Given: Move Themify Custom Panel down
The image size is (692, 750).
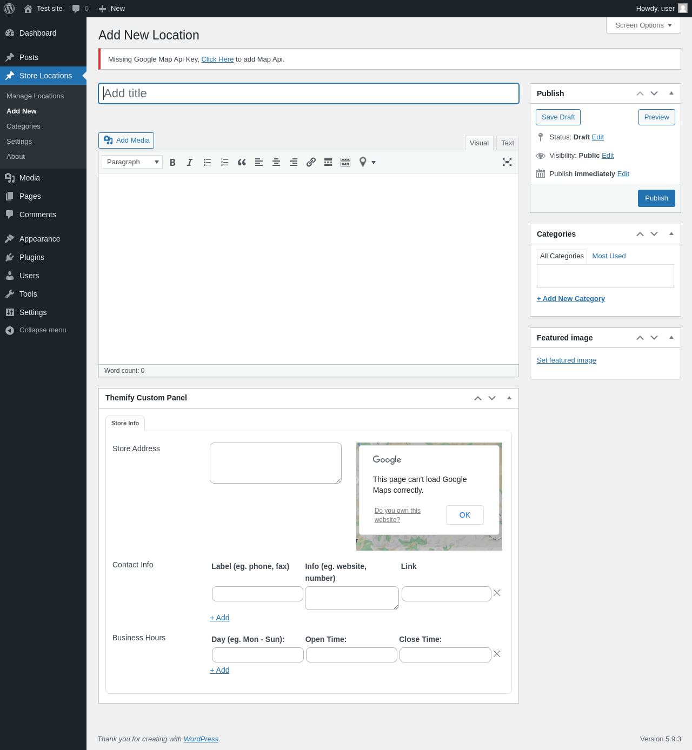Looking at the screenshot, I should 492,398.
